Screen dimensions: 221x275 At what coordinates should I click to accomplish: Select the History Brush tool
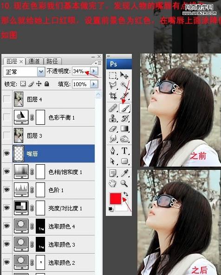pyautogui.click(x=124, y=118)
